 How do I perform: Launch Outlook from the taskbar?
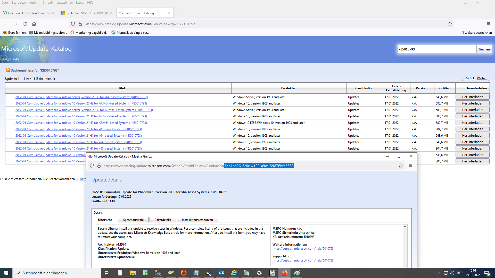coord(221,273)
